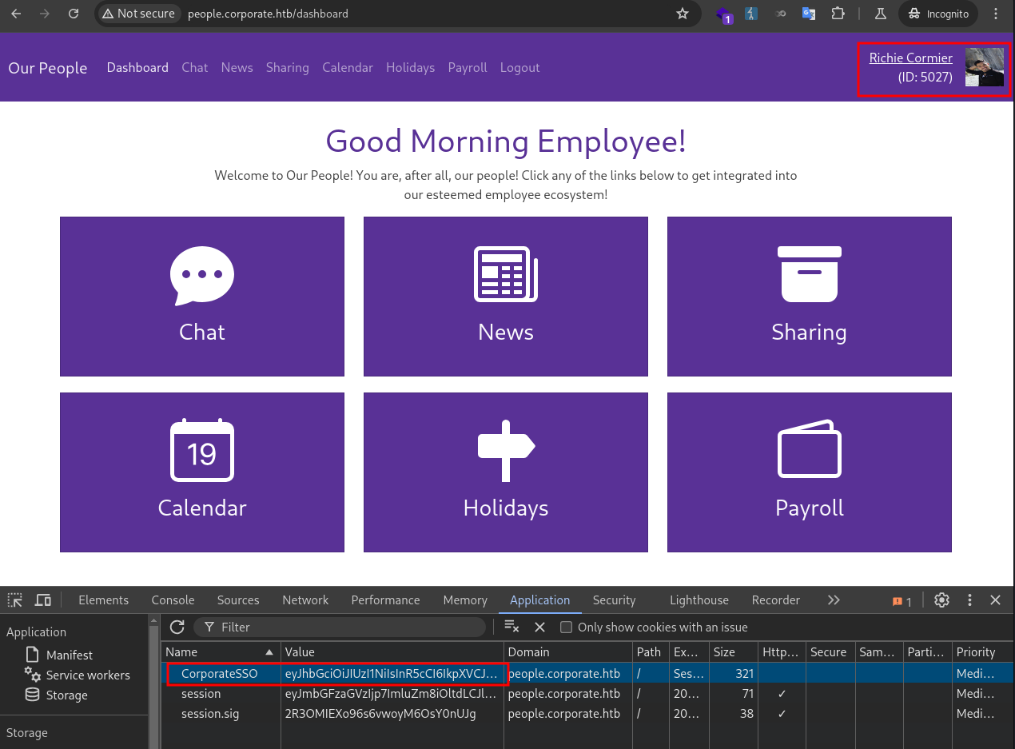The width and height of the screenshot is (1015, 749).
Task: Open Richie Cormier profile link
Action: pyautogui.click(x=910, y=58)
